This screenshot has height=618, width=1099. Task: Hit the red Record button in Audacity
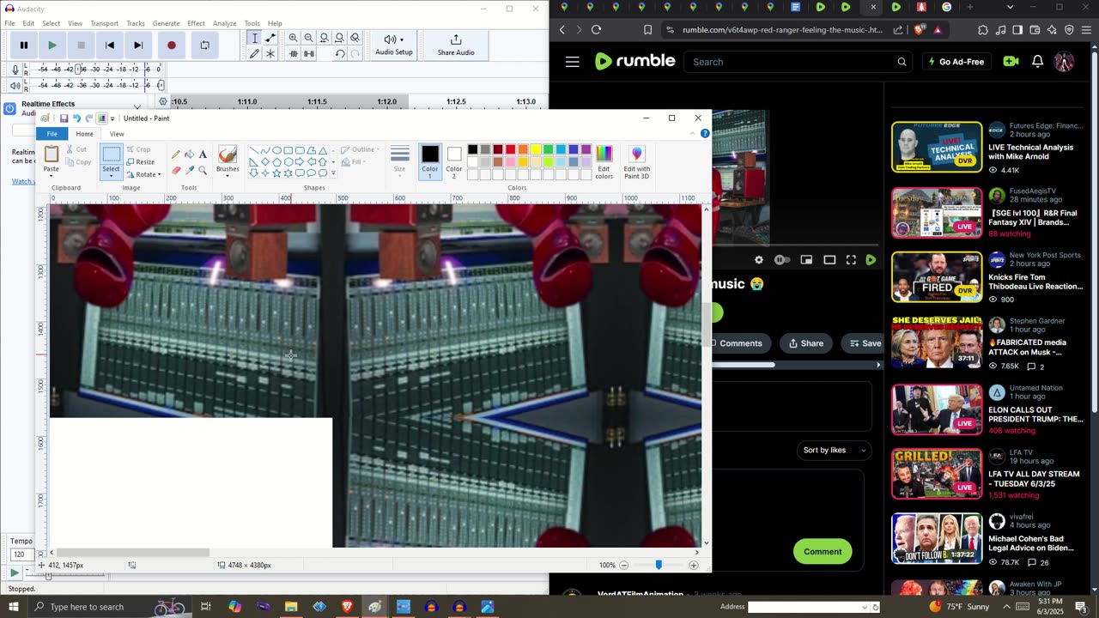coord(172,45)
